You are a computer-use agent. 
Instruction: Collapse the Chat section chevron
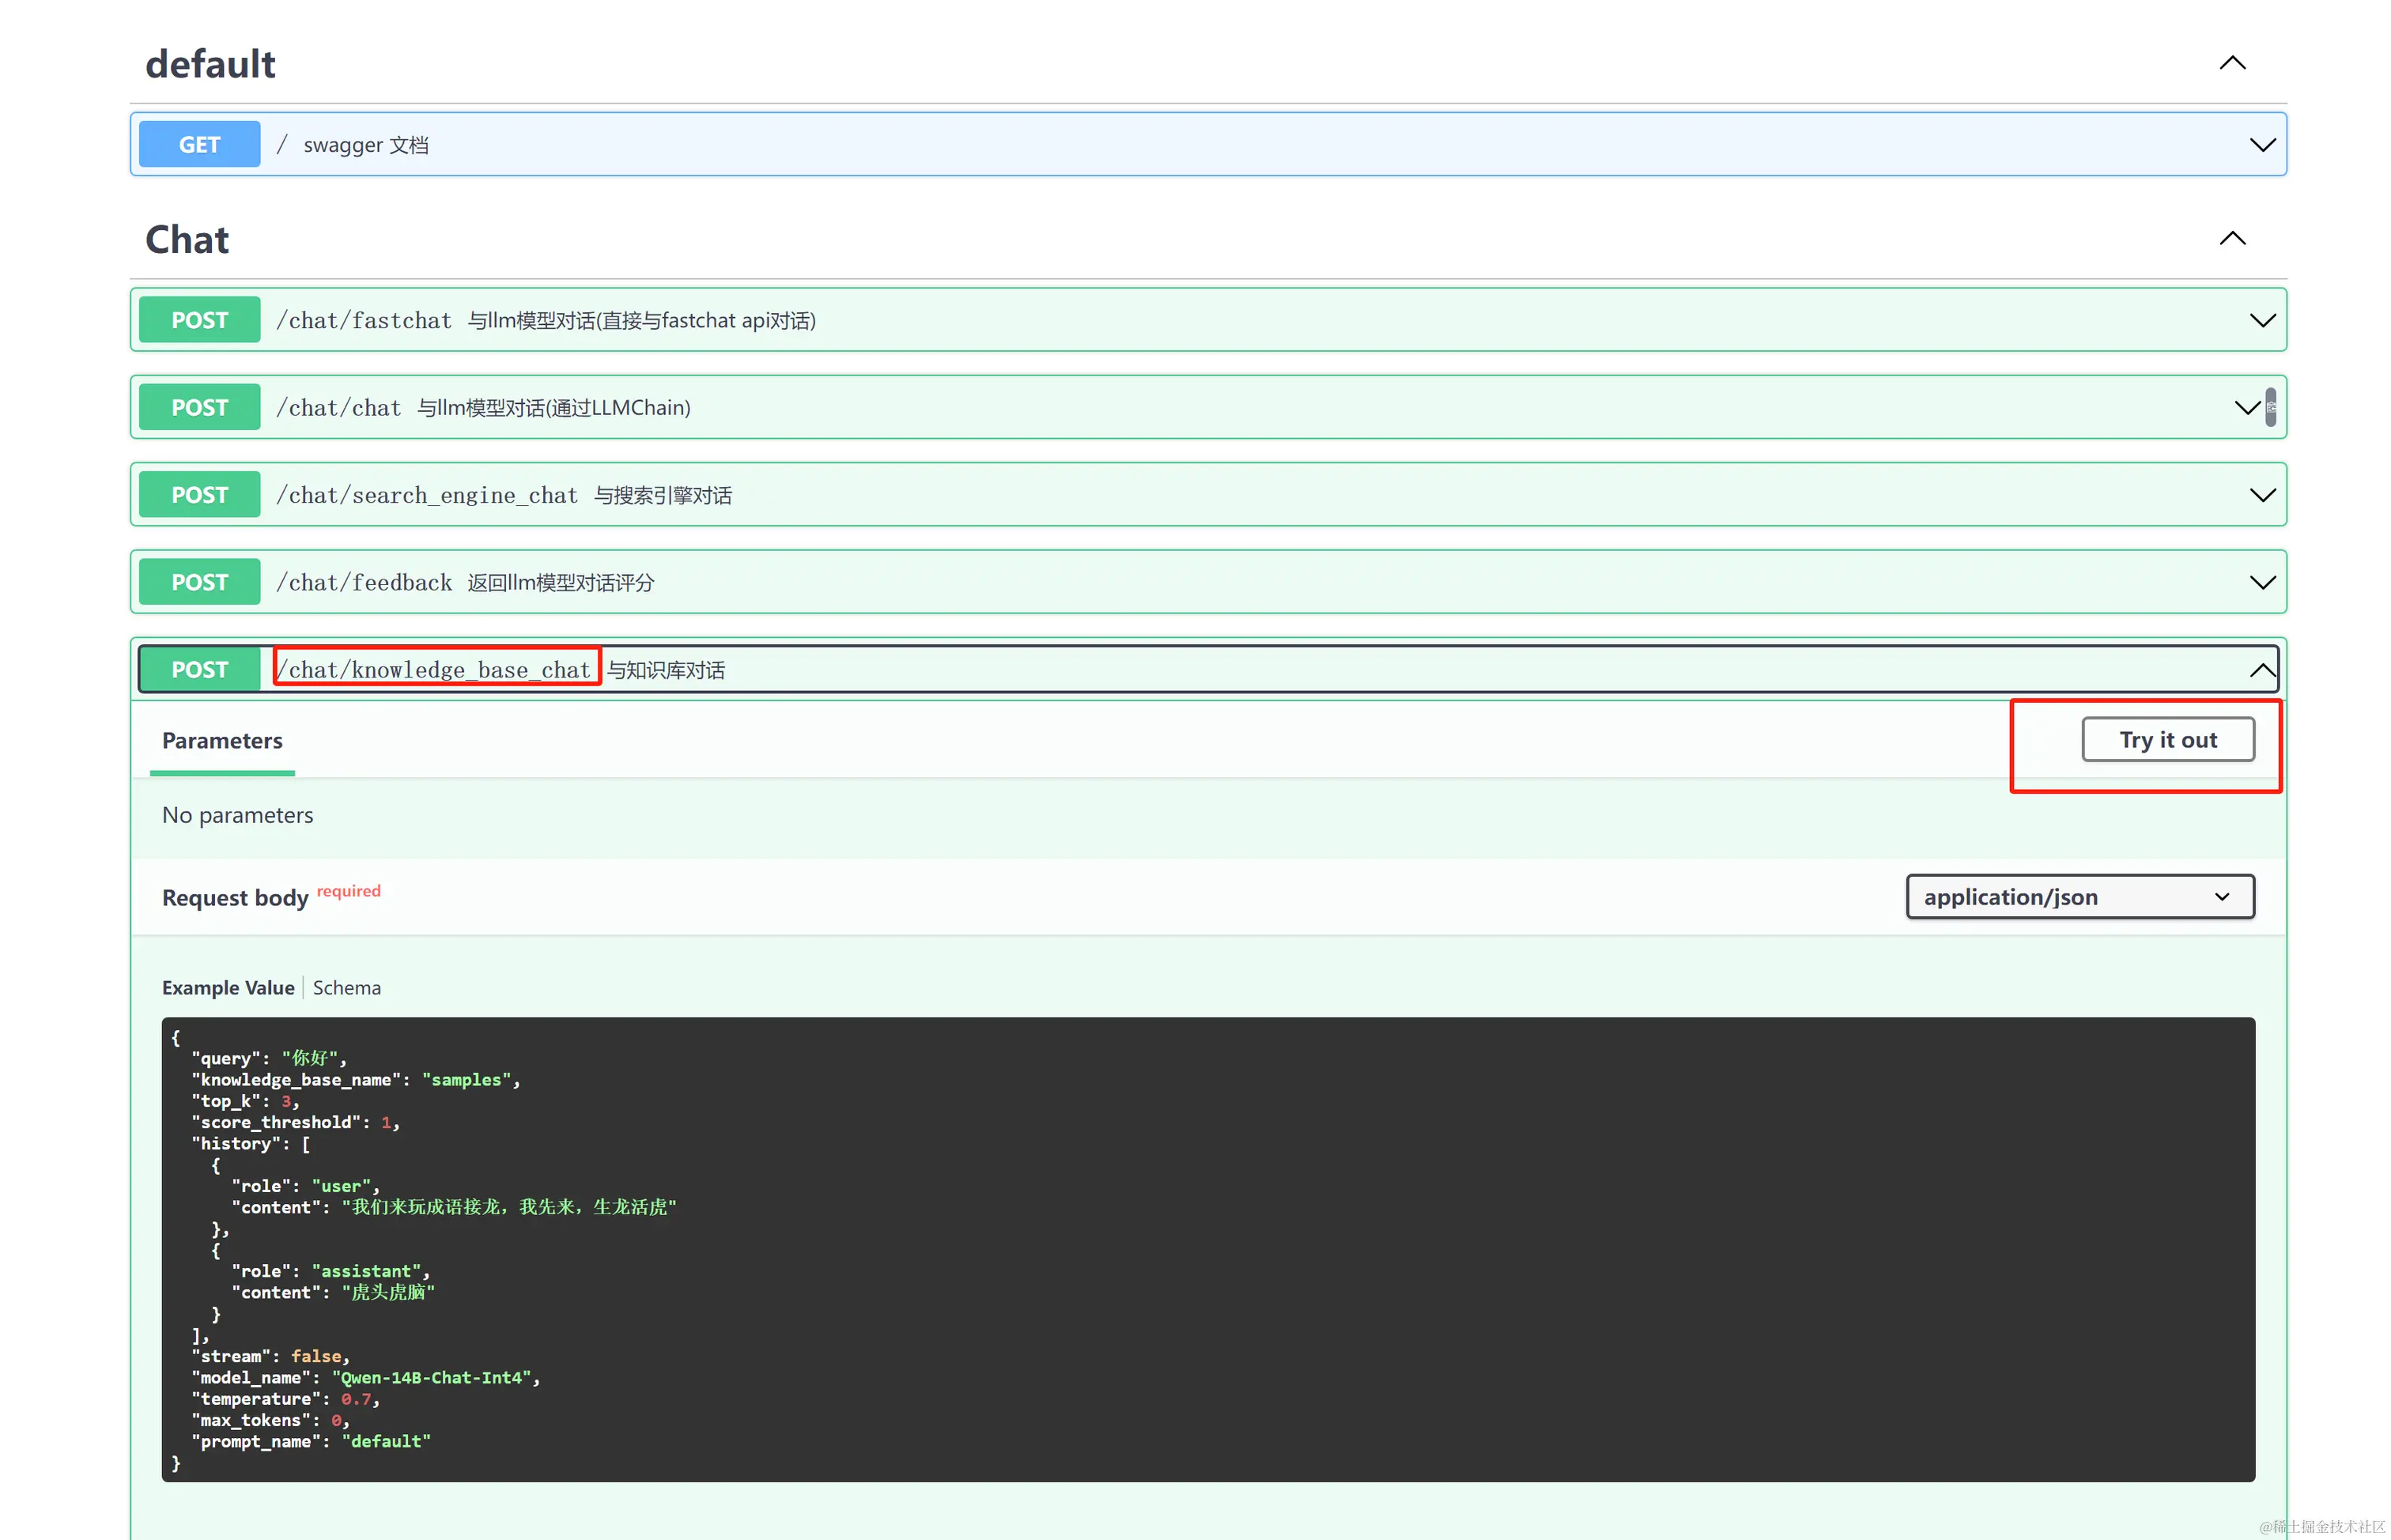tap(2231, 239)
